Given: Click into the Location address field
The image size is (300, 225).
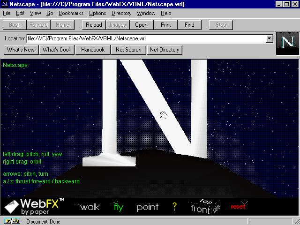Looking at the screenshot, I should 145,38.
